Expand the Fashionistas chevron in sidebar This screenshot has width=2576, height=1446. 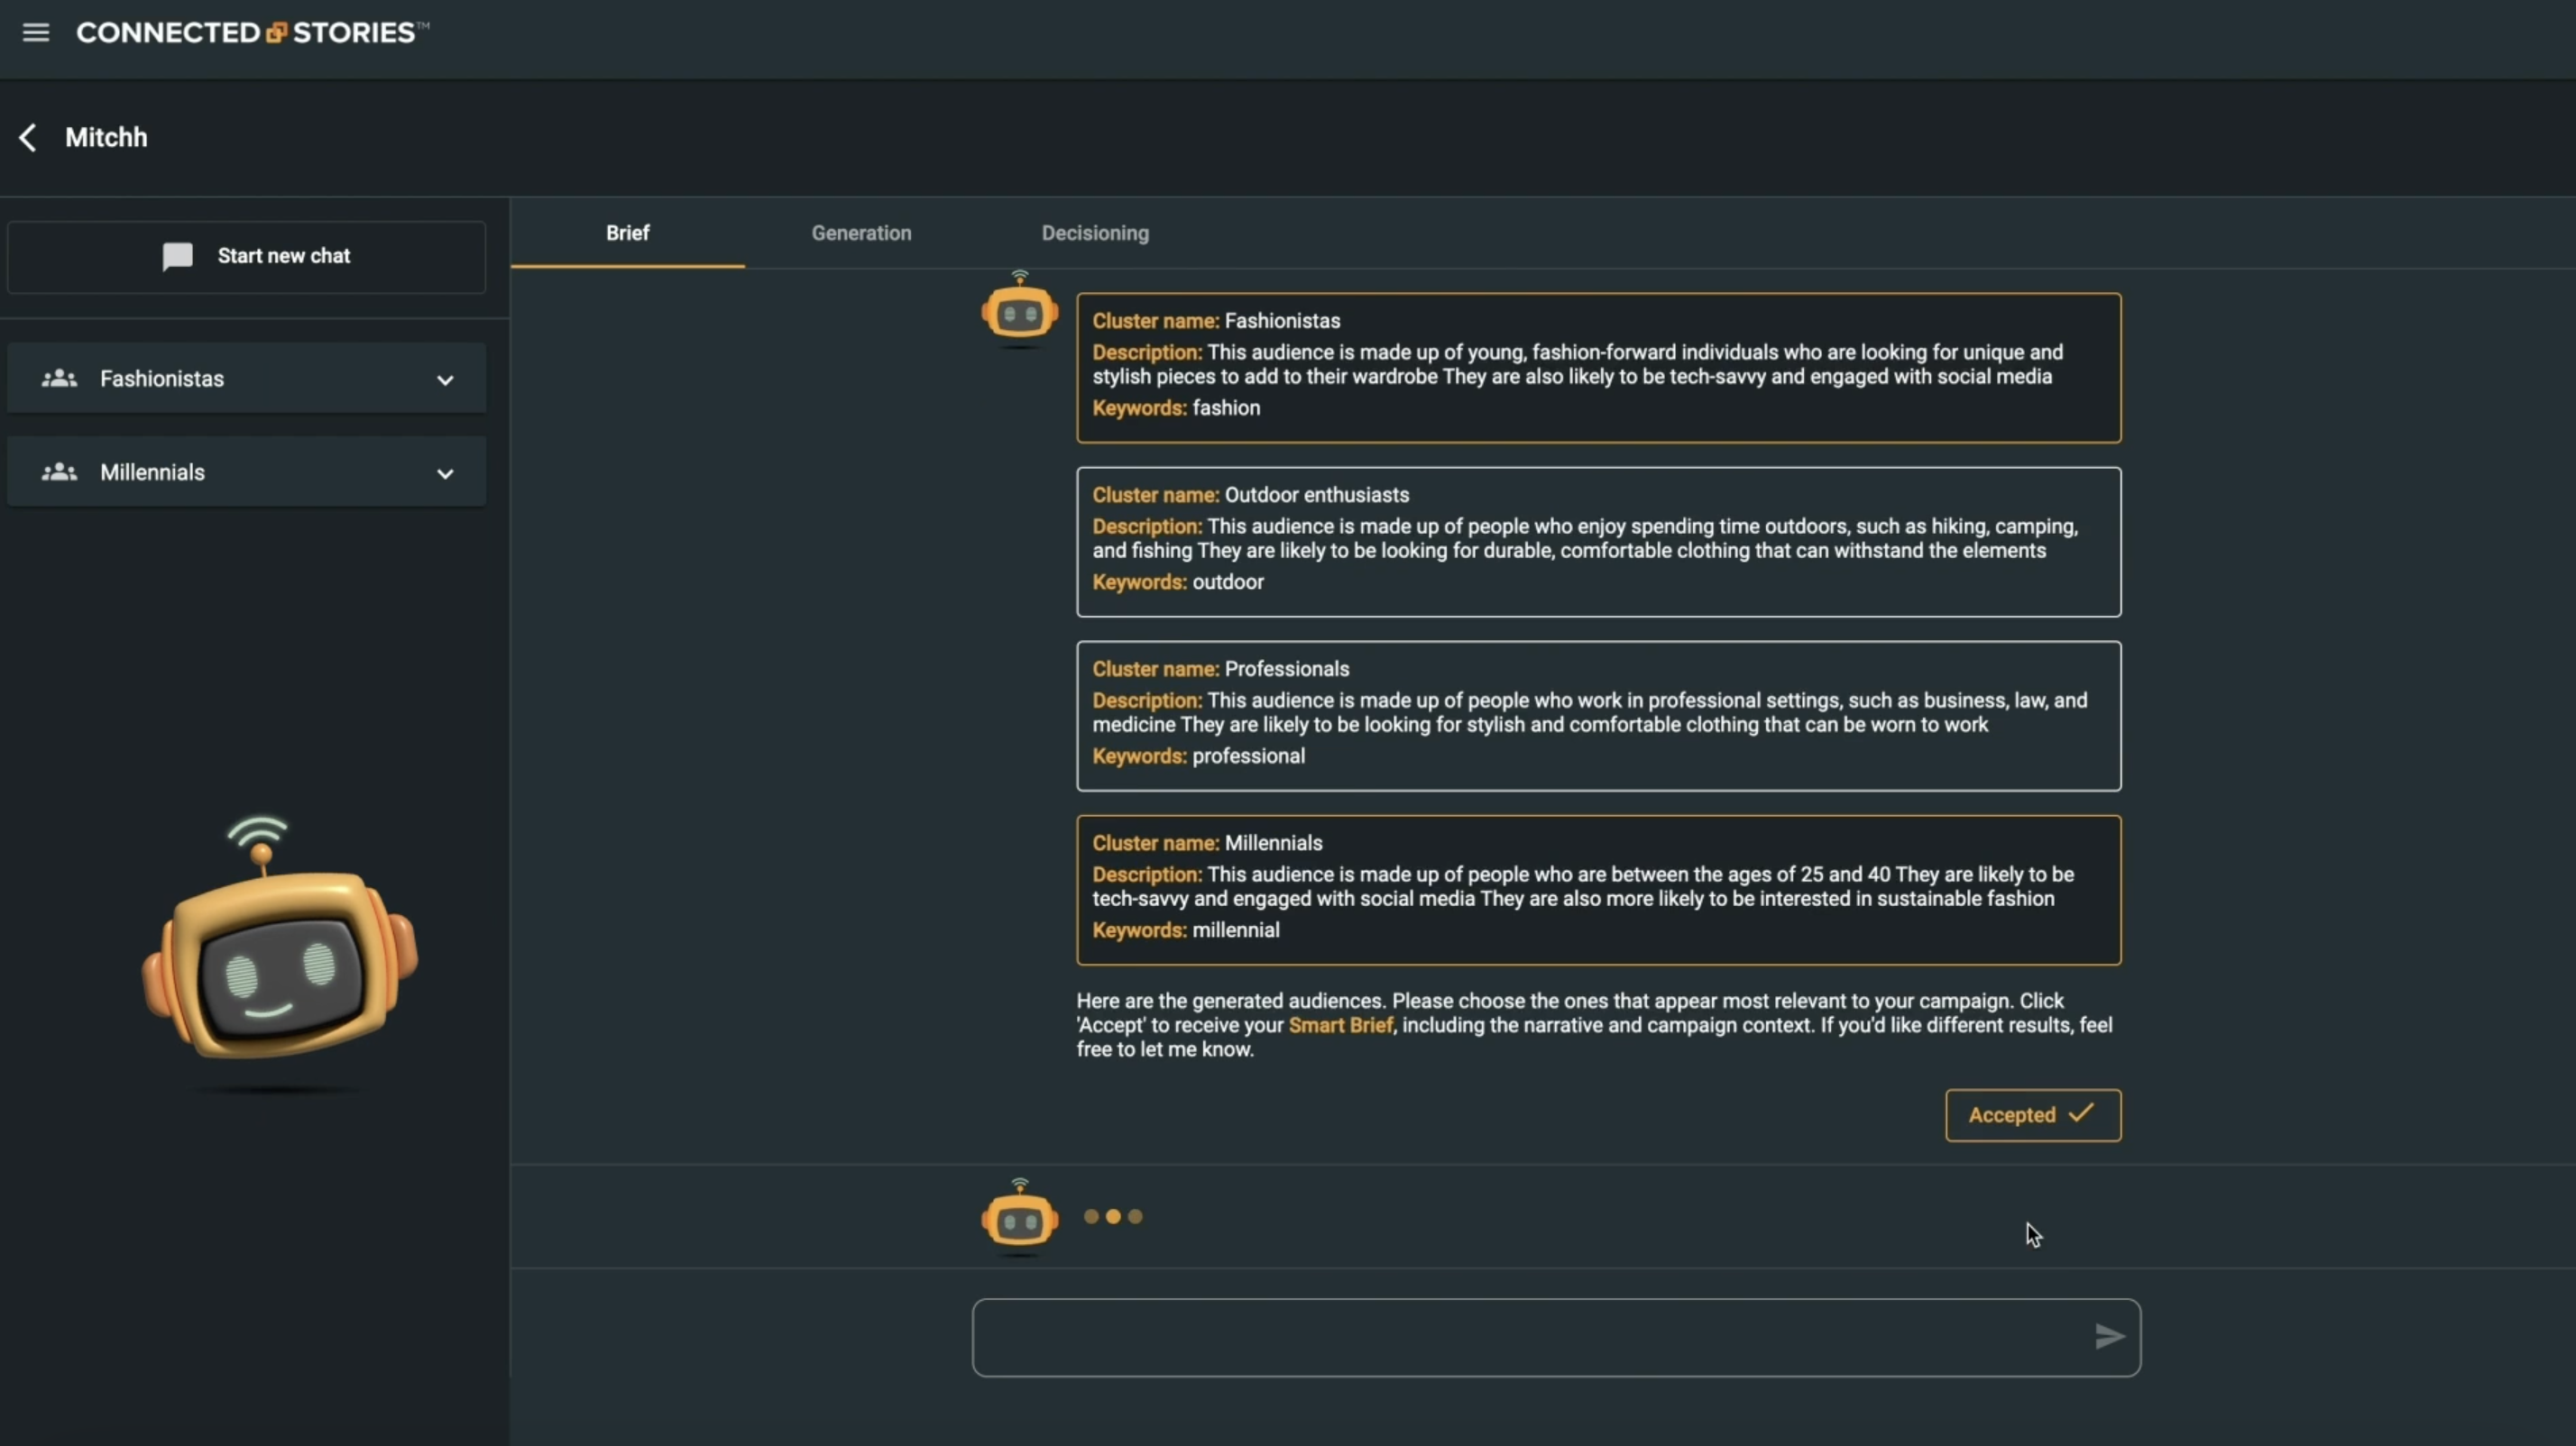(x=445, y=380)
